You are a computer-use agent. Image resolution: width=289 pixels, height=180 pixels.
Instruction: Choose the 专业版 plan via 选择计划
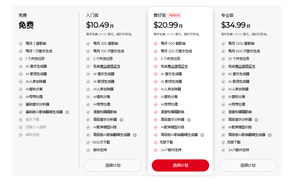pos(248,165)
